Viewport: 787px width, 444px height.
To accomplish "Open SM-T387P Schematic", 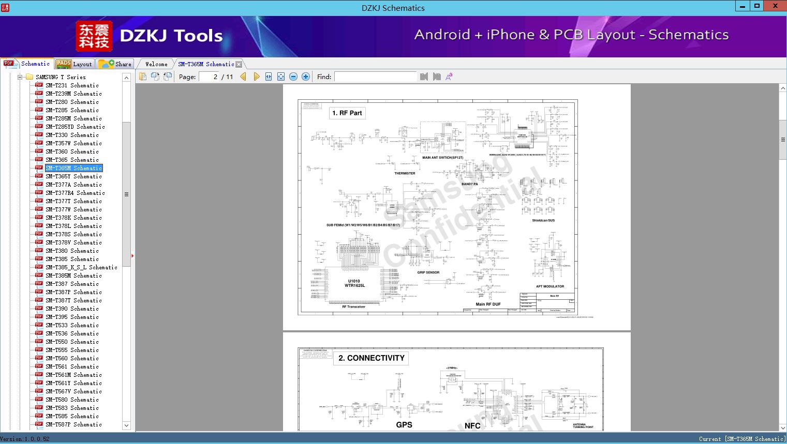I will (74, 292).
